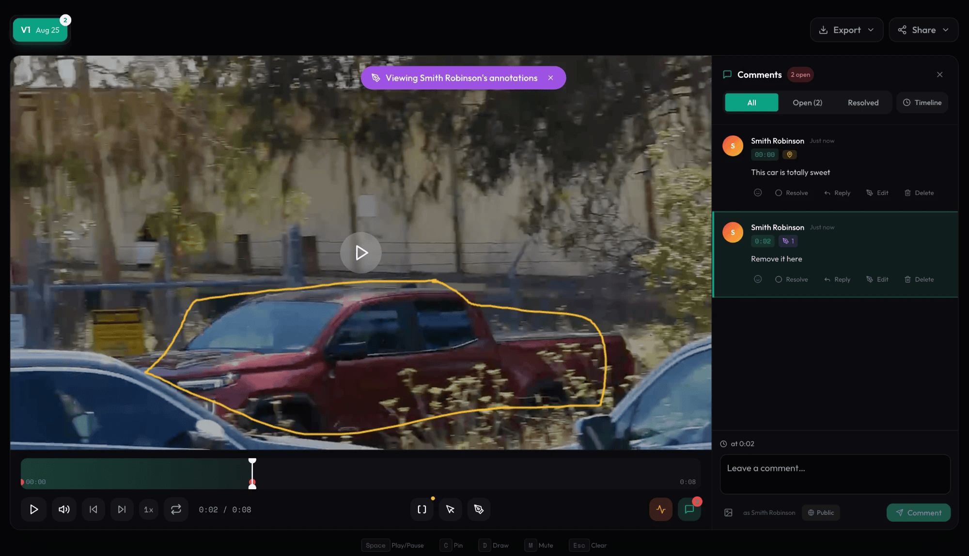This screenshot has height=556, width=969.
Task: Reply to 'This car is totally sweet' comment
Action: click(x=837, y=193)
